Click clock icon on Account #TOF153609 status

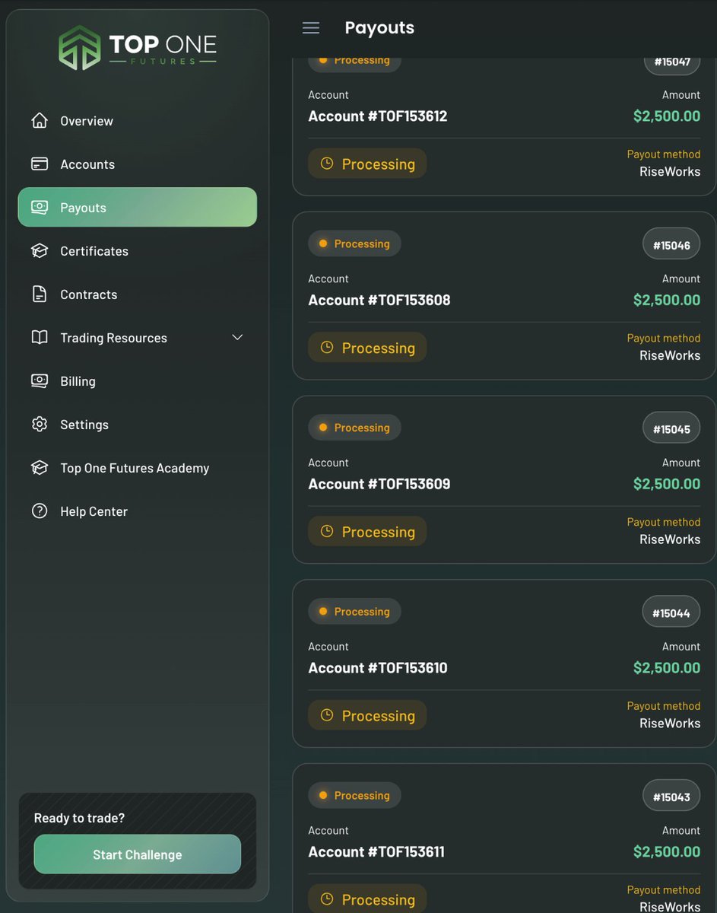pyautogui.click(x=327, y=532)
